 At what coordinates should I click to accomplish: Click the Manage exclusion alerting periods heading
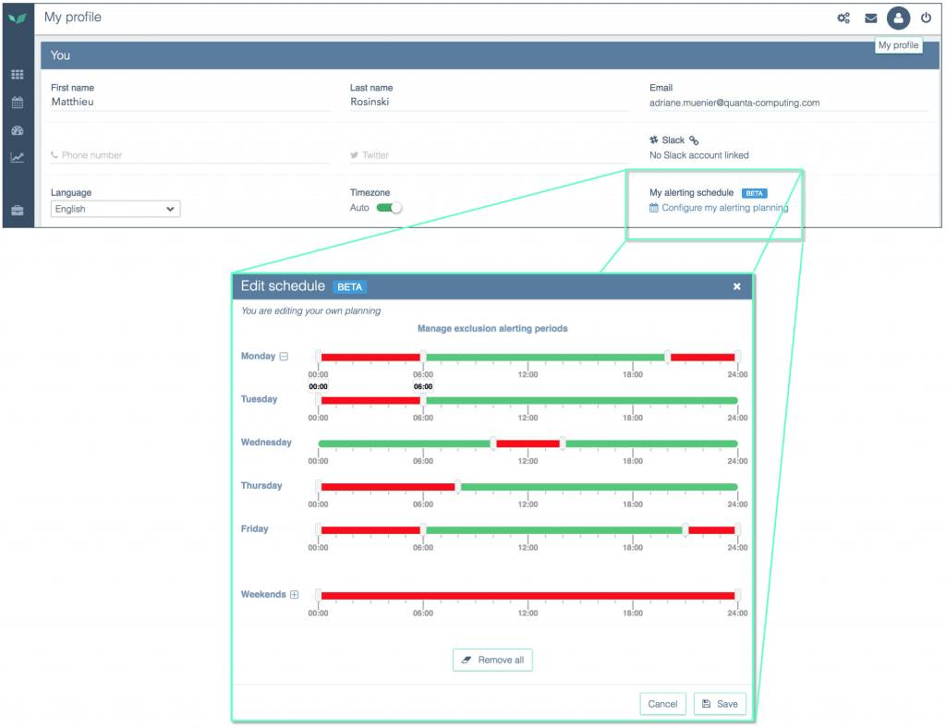492,329
